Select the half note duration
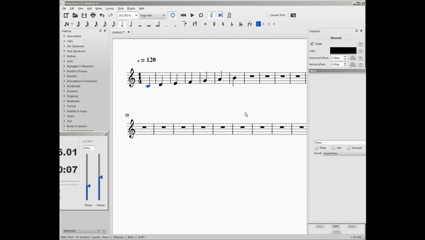Screen dimensions: 425x240 [x=131, y=24]
